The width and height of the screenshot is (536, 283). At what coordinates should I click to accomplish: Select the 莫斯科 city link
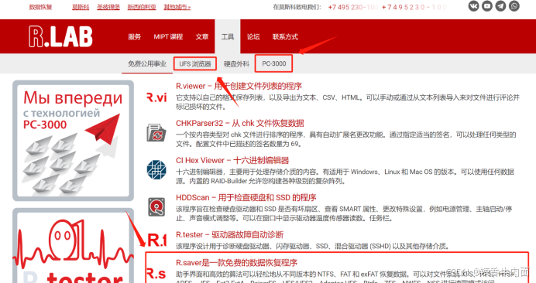click(81, 7)
